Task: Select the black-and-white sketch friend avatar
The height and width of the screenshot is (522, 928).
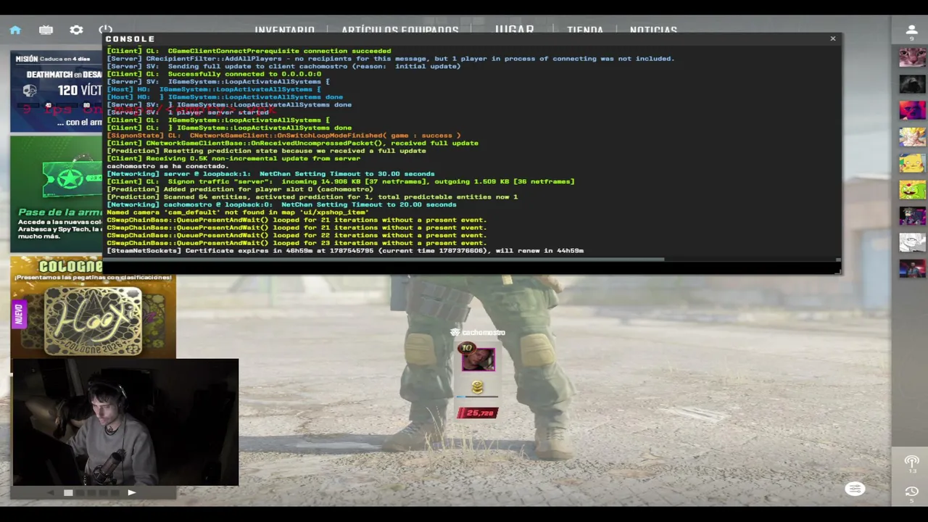Action: pos(912,242)
